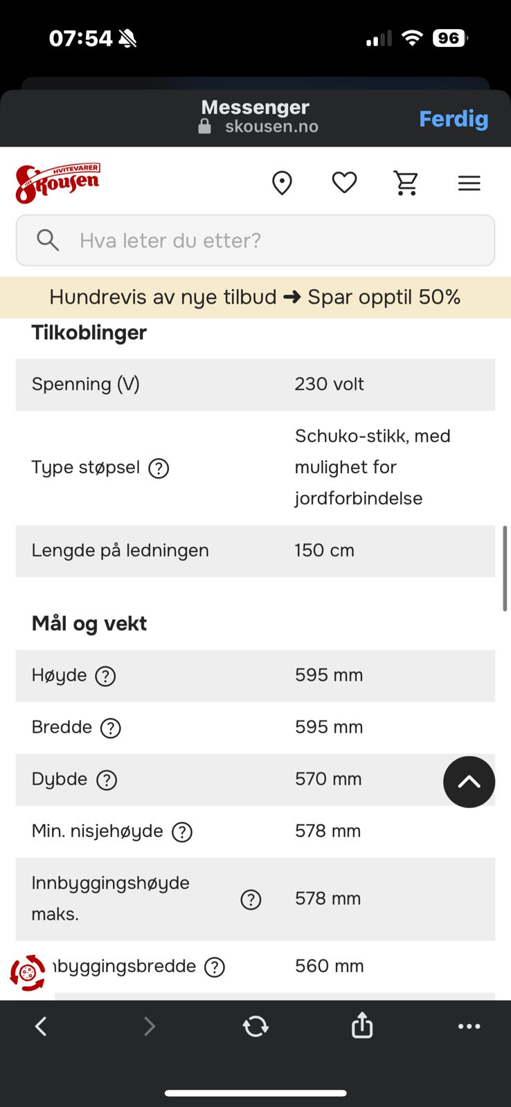Tap the magnifier search icon

point(48,240)
